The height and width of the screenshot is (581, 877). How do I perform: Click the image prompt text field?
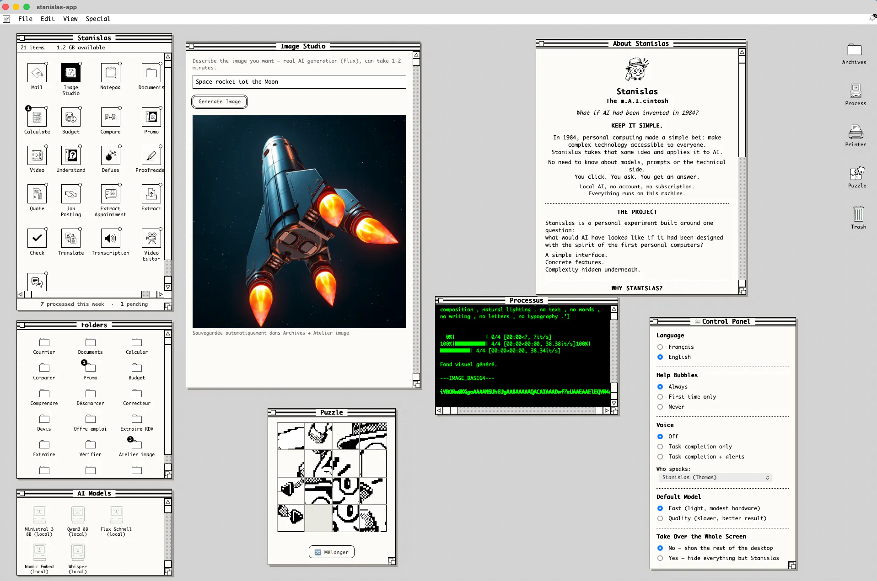(299, 82)
